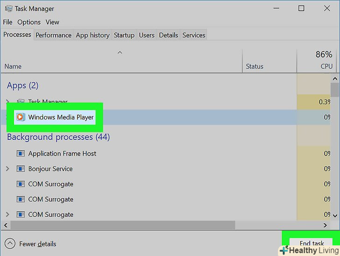This screenshot has width=340, height=256.
Task: Click the Fewer details link
Action: pyautogui.click(x=38, y=244)
